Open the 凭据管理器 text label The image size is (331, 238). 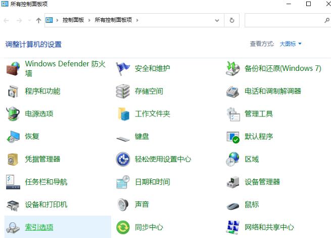42,159
